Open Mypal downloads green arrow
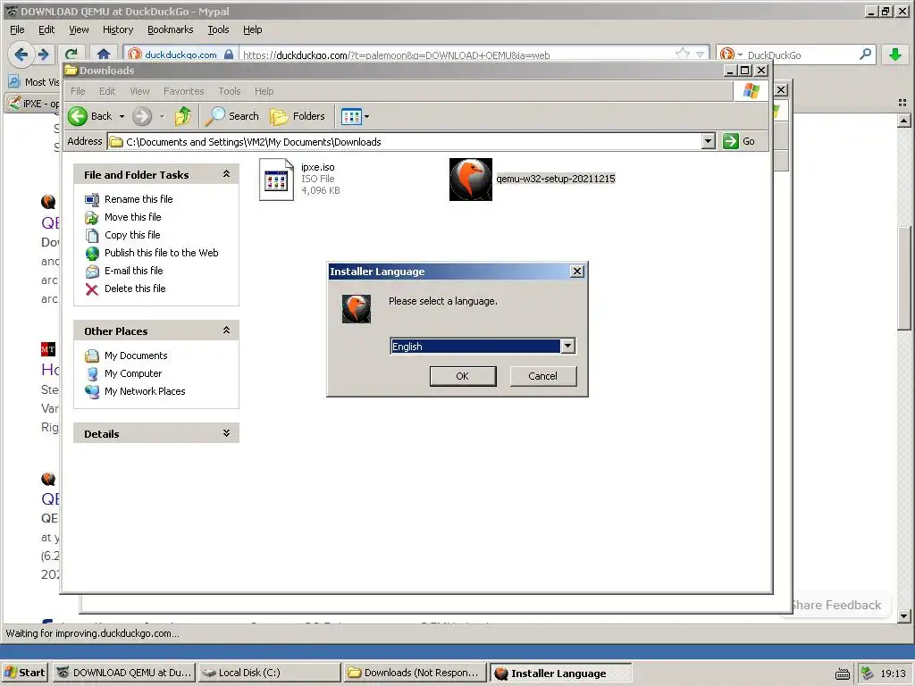 pos(894,54)
